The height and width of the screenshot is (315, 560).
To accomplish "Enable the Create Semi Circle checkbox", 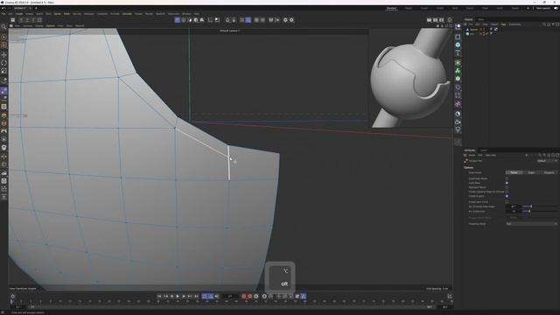I will coord(507,202).
